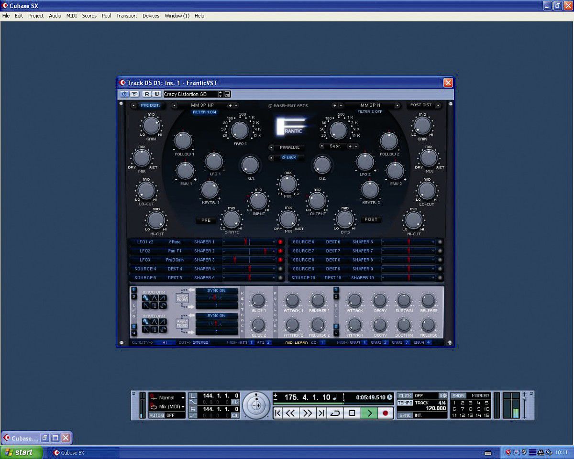Open the Mix (MIDI) cycle record dropdown
The image size is (574, 459).
167,407
